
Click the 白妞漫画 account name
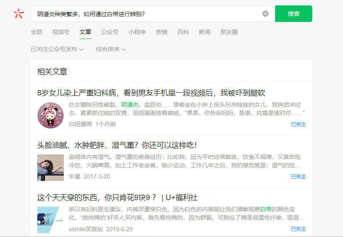coord(80,124)
